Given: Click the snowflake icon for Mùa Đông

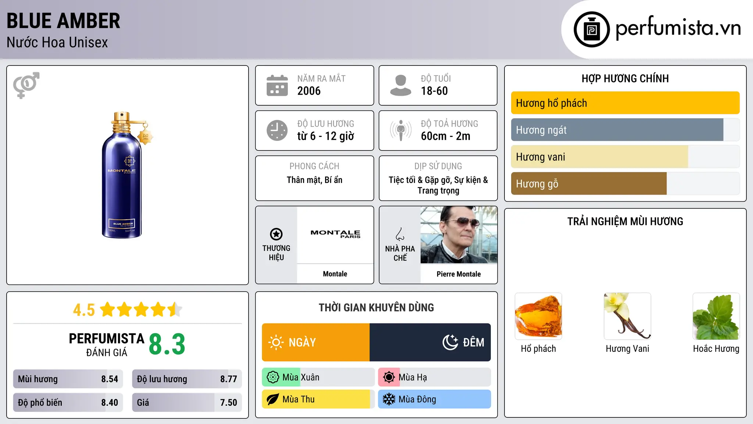Looking at the screenshot, I should pos(389,399).
